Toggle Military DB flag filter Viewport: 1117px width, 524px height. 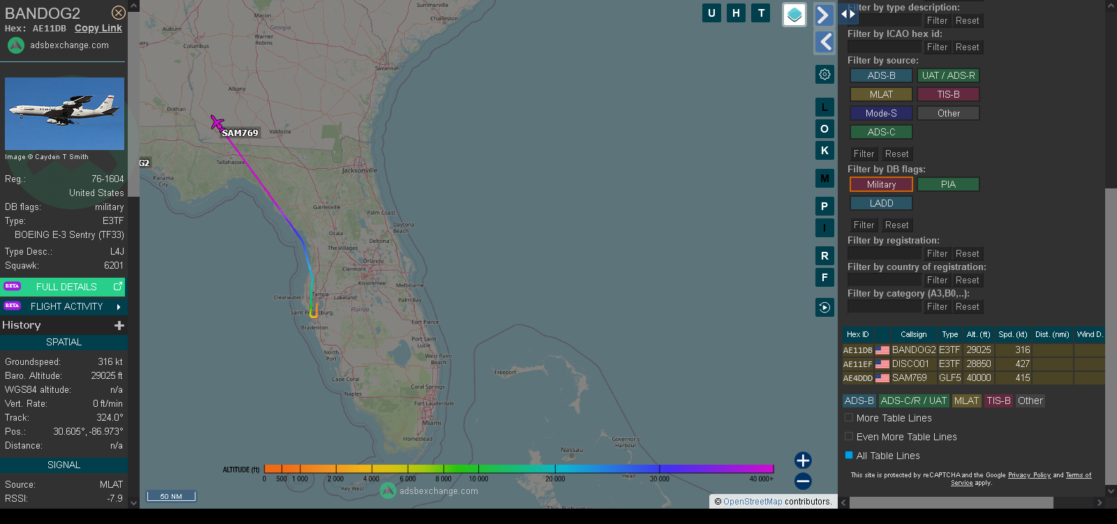coord(881,184)
